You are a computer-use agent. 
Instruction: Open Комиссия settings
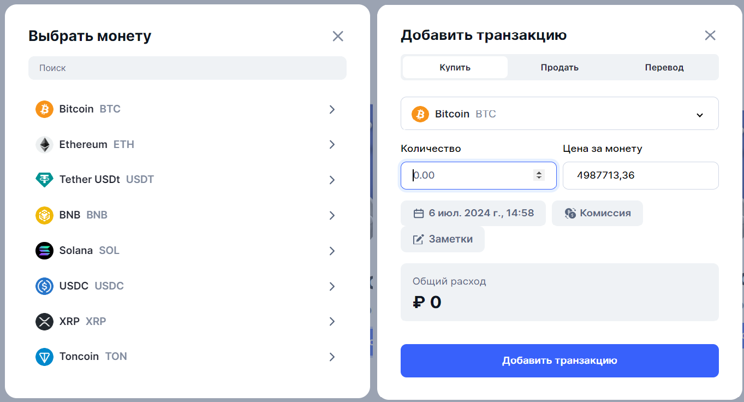597,213
